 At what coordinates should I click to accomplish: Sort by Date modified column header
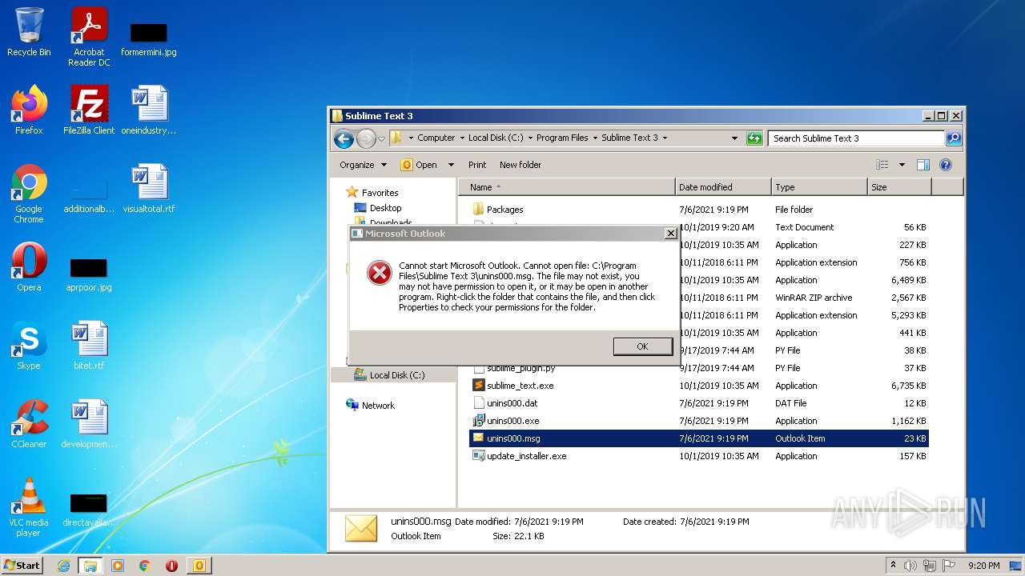(x=724, y=187)
